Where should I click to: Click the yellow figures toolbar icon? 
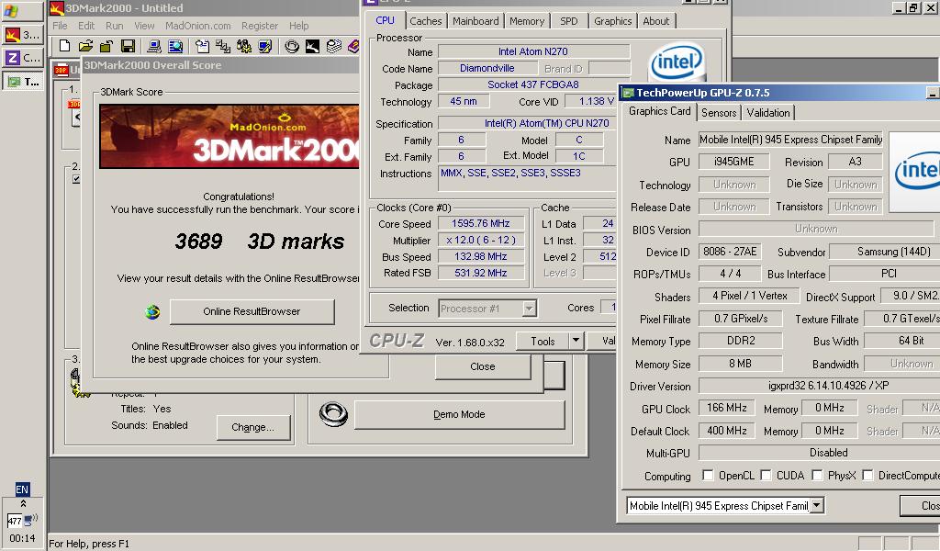point(244,46)
